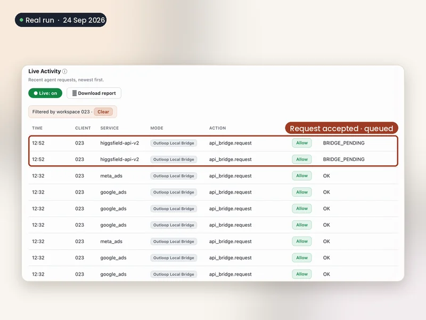Screen dimensions: 426x320
Task: Toggle the Live: on switch
Action: click(45, 93)
